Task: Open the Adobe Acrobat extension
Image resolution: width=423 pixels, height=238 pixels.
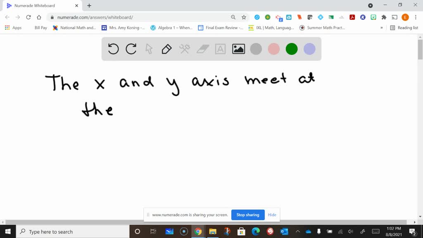Action: pyautogui.click(x=352, y=17)
